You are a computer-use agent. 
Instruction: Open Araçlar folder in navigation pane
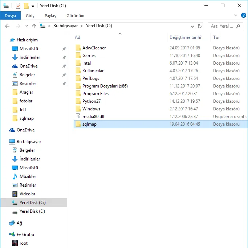pos(26,92)
